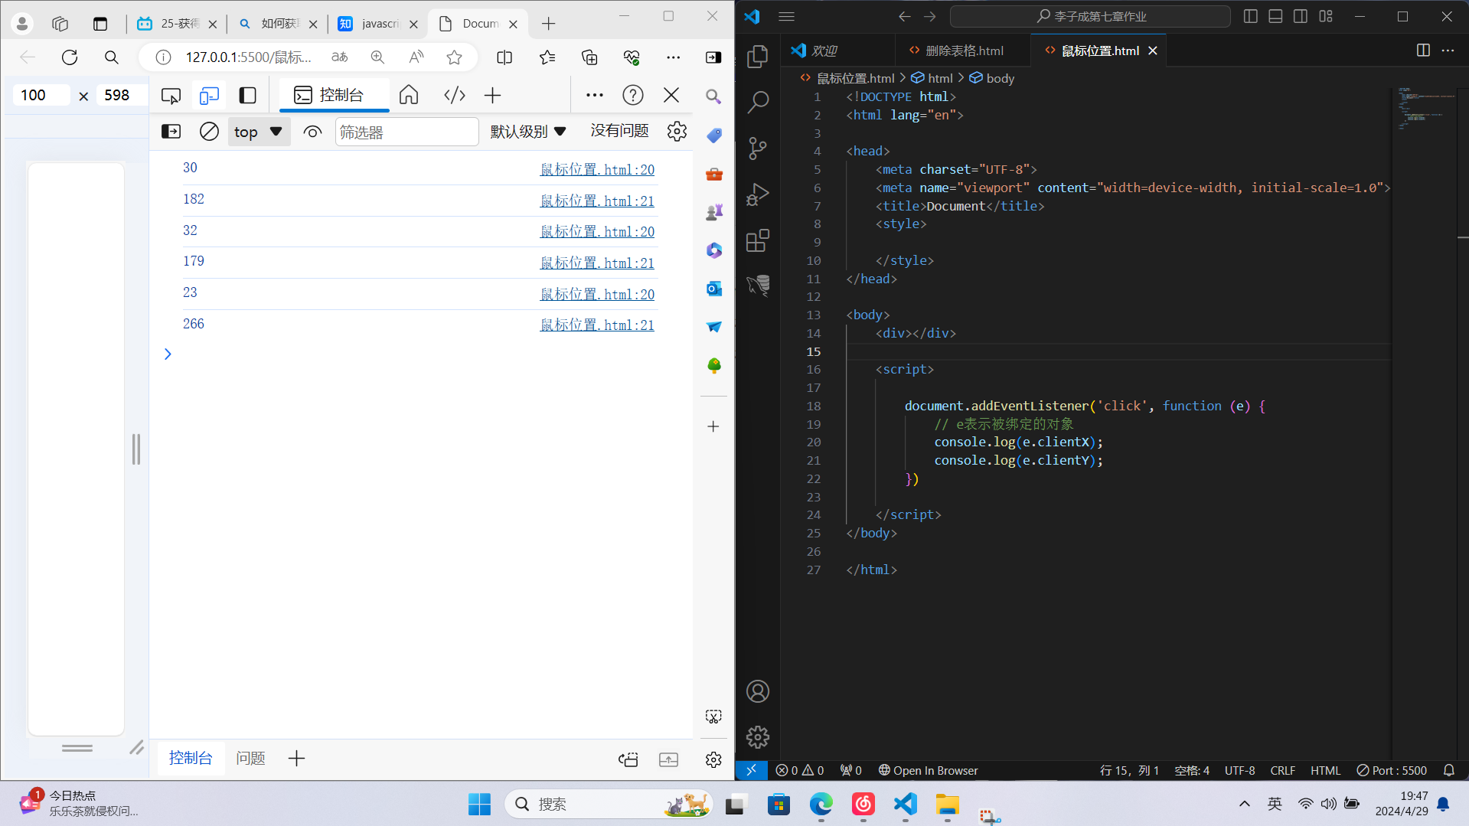Expand default log levels dropdown
Image resolution: width=1469 pixels, height=826 pixels.
tap(528, 132)
